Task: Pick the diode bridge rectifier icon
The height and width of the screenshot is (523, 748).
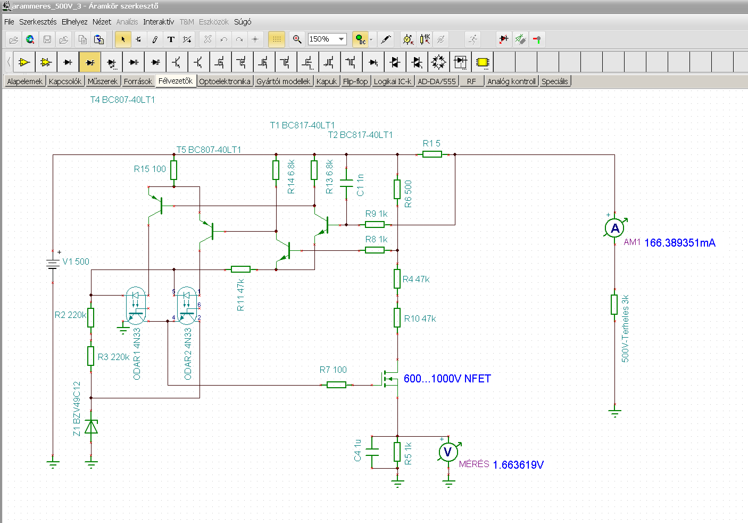Action: click(x=439, y=62)
